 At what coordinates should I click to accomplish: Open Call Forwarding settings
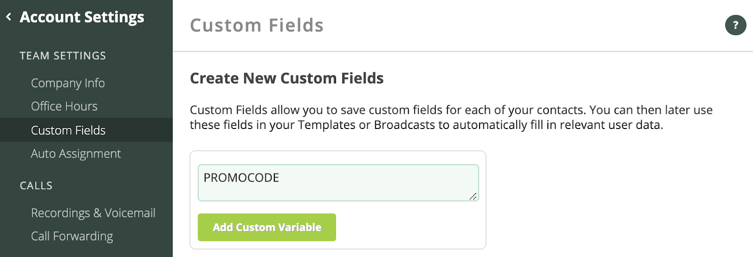tap(72, 236)
